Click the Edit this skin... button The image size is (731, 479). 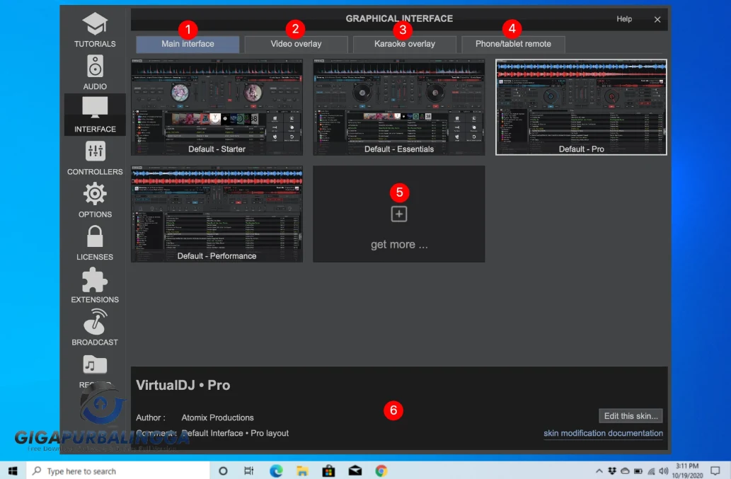[x=631, y=415]
